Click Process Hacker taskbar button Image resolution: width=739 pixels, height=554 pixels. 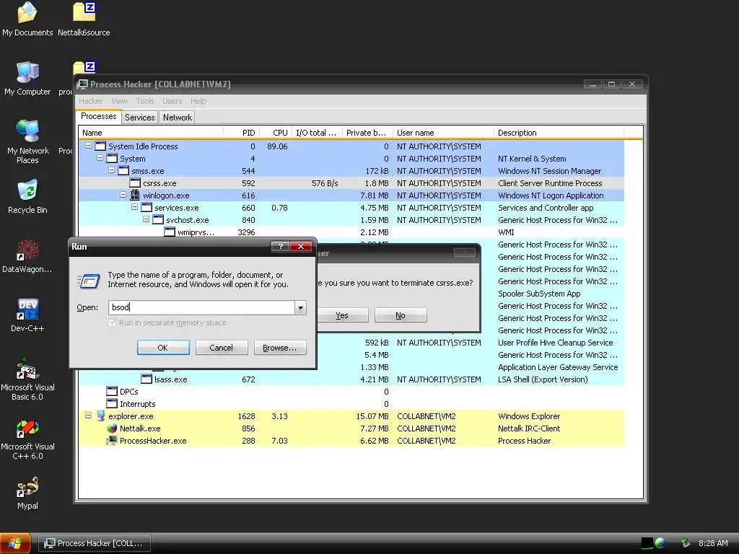(95, 543)
